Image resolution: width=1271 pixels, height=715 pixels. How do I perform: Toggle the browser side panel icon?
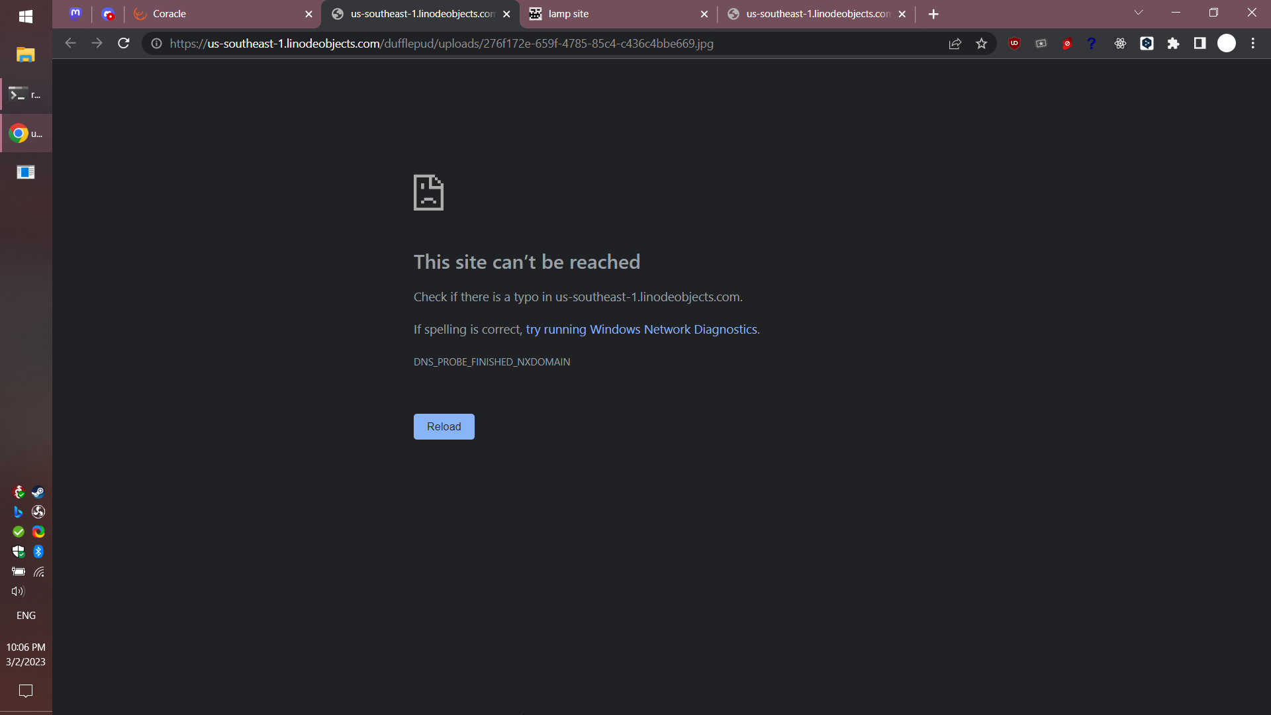pos(1200,44)
